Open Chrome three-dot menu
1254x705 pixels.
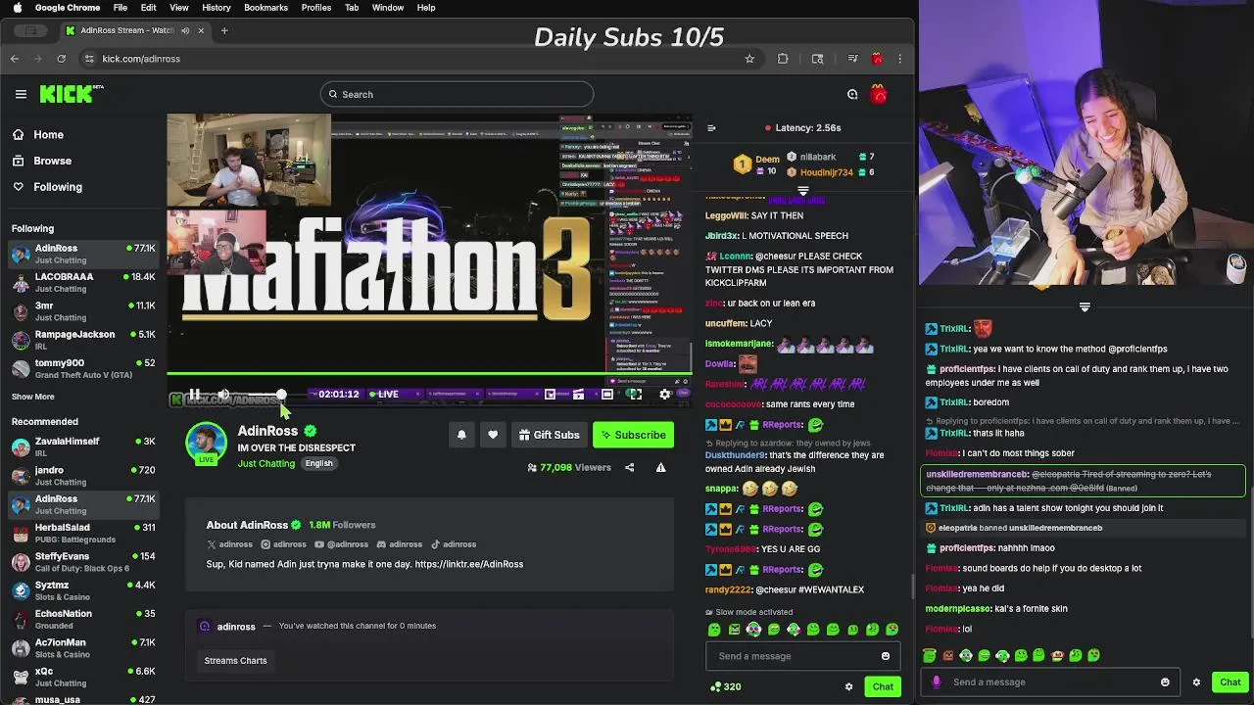[899, 59]
